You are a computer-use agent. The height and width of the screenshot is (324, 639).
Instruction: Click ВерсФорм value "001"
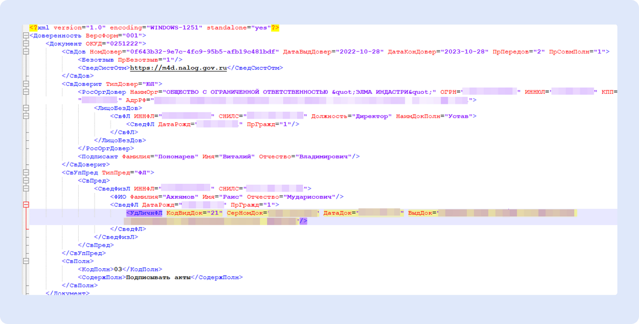[132, 36]
